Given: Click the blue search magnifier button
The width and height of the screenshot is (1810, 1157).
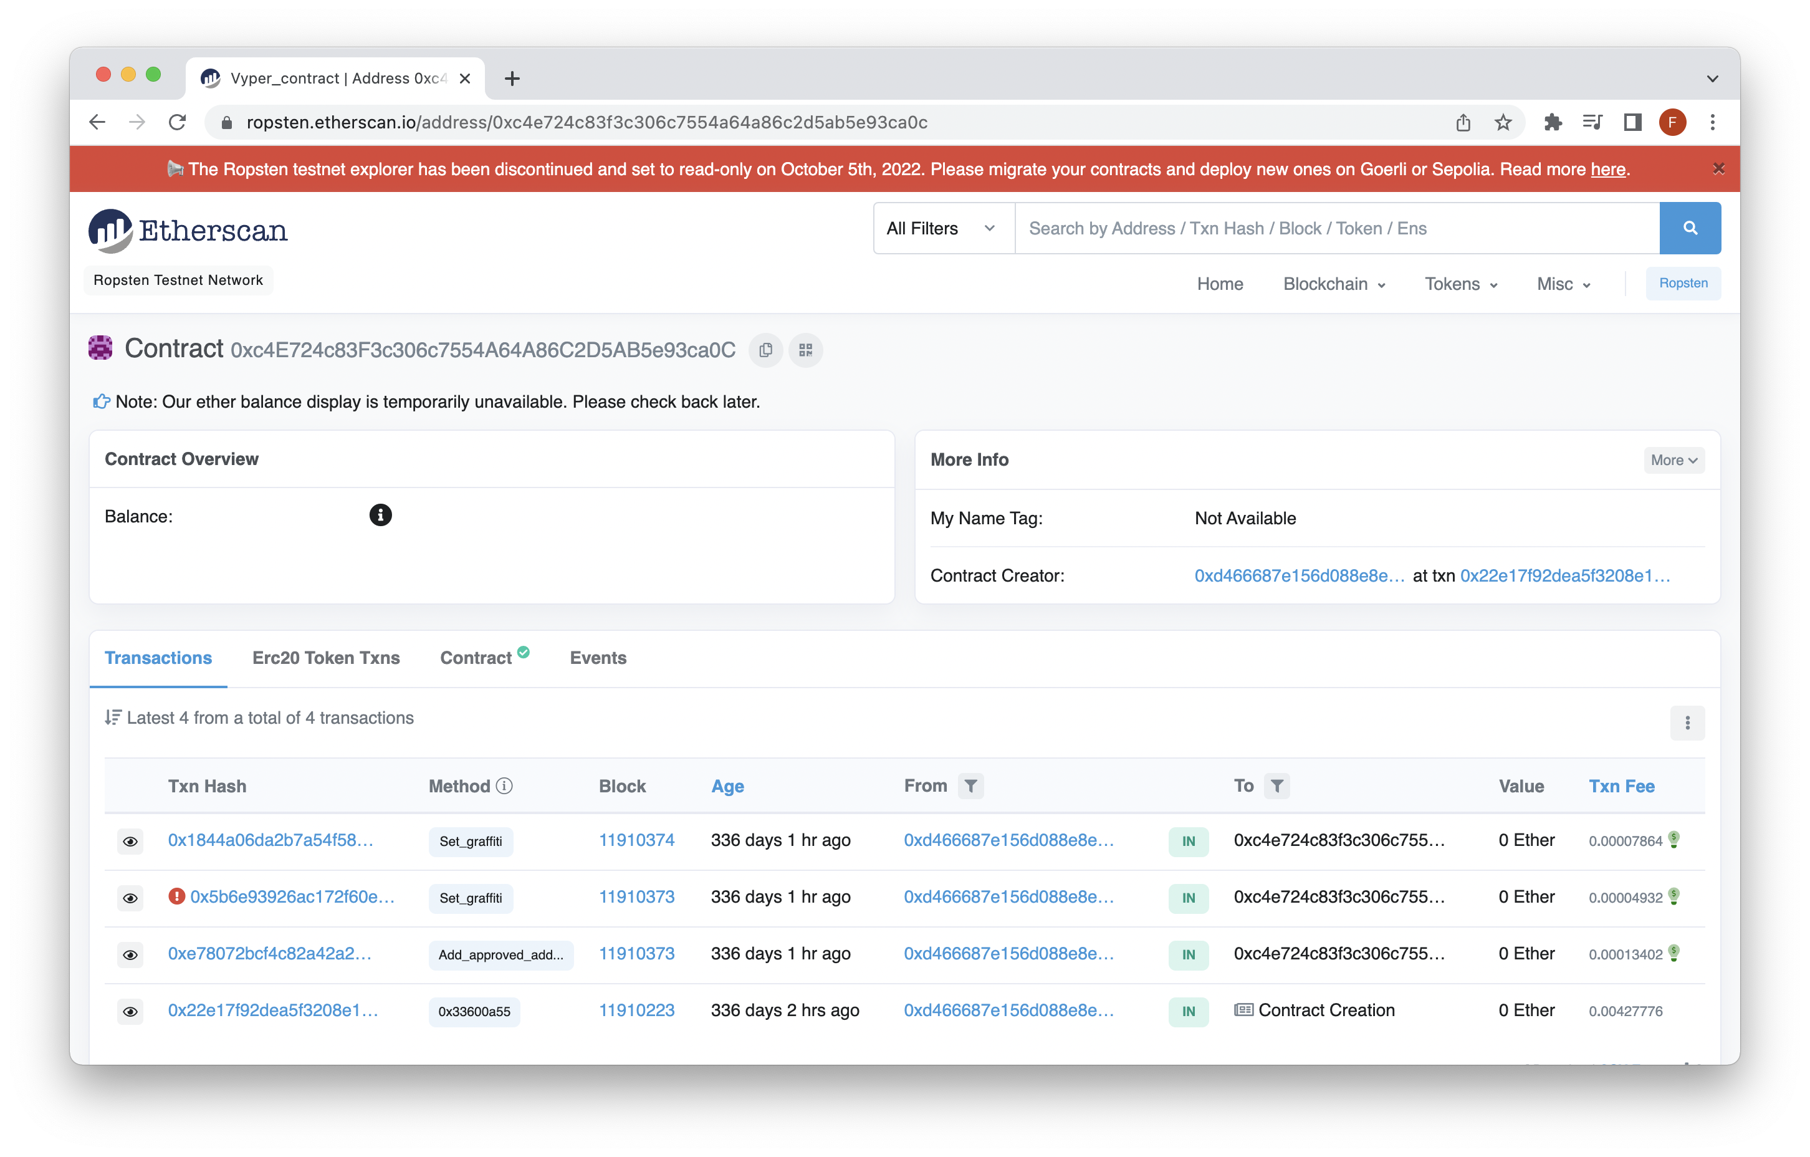Looking at the screenshot, I should [1690, 228].
